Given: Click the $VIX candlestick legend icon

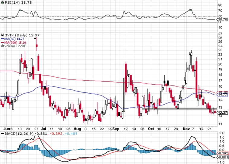Looking at the screenshot, I should (x=2, y=35).
